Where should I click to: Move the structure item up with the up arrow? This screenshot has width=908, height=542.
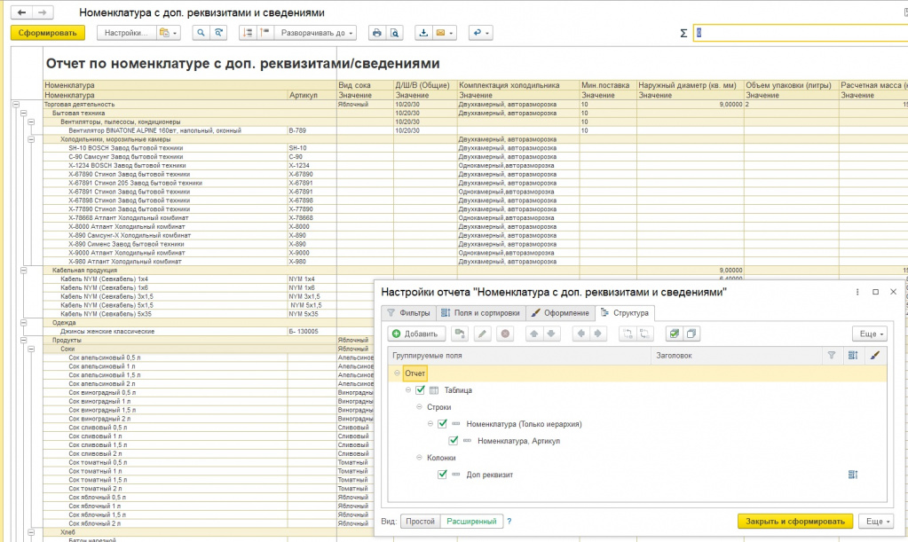point(534,334)
